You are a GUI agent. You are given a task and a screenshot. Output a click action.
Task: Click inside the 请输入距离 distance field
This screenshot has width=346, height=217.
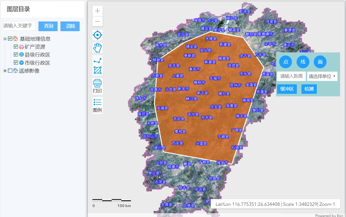tap(291, 76)
